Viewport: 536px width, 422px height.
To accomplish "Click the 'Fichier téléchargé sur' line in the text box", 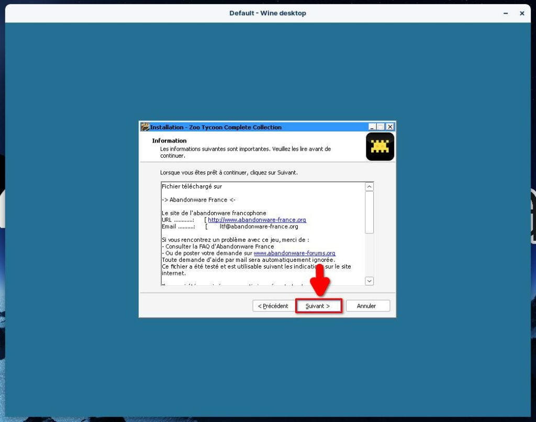I will coord(192,186).
